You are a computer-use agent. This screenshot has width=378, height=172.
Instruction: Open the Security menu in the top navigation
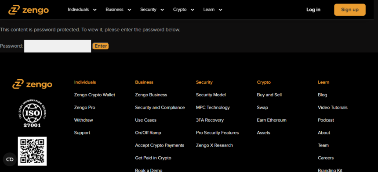click(x=148, y=10)
